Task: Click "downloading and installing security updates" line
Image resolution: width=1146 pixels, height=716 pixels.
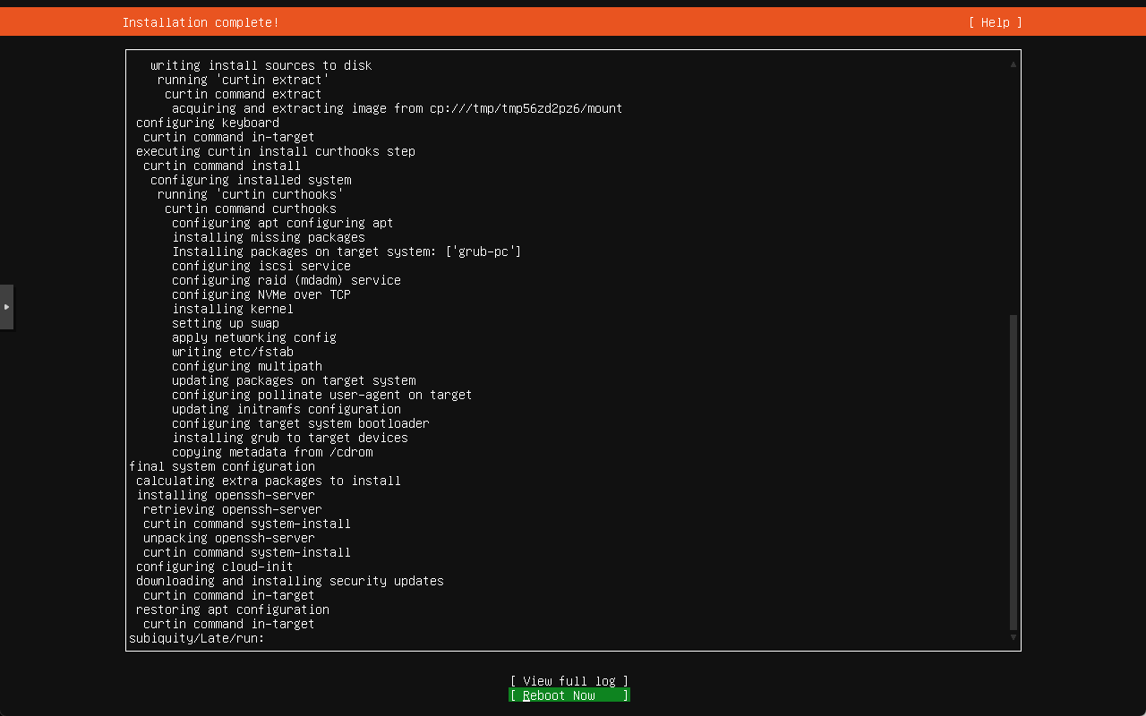Action: point(290,581)
